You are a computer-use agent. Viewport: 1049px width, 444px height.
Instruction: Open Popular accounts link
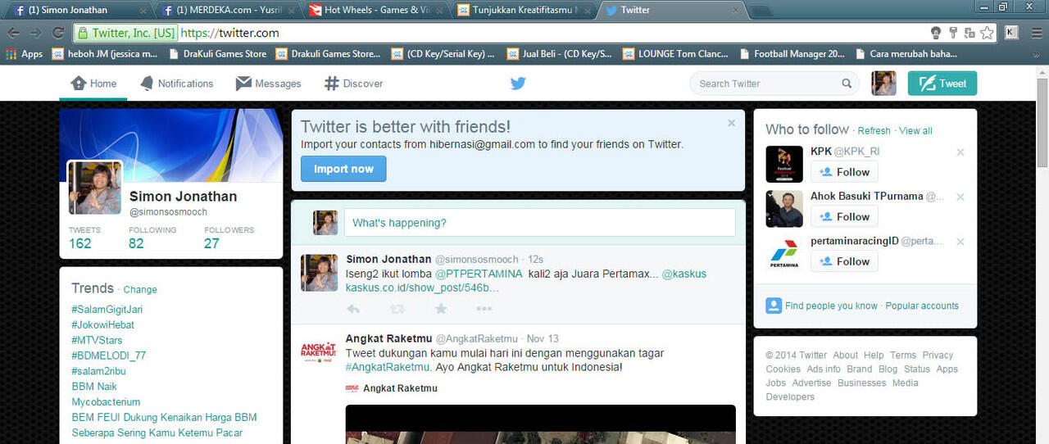922,306
